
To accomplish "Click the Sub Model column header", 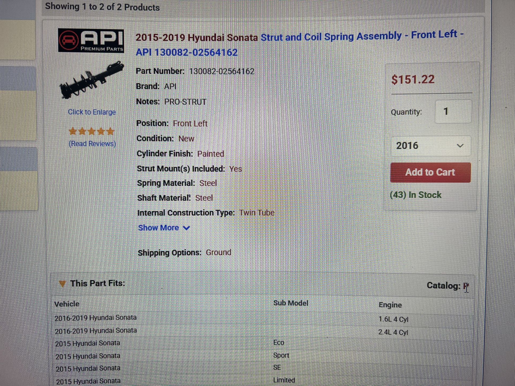I will point(290,303).
